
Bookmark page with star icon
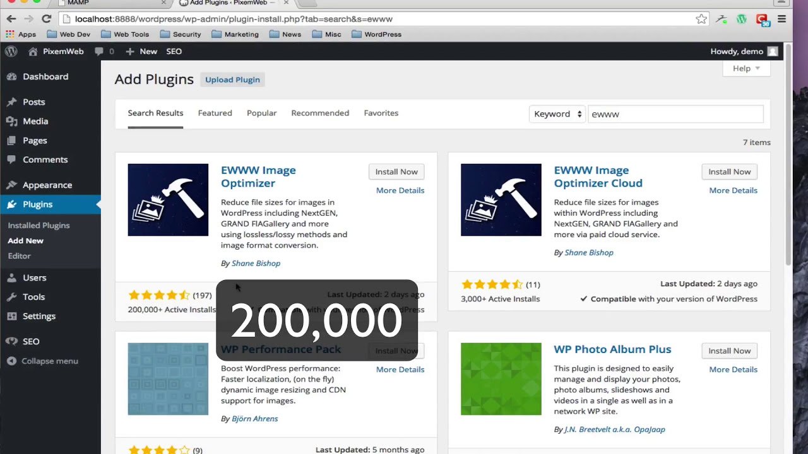(701, 19)
